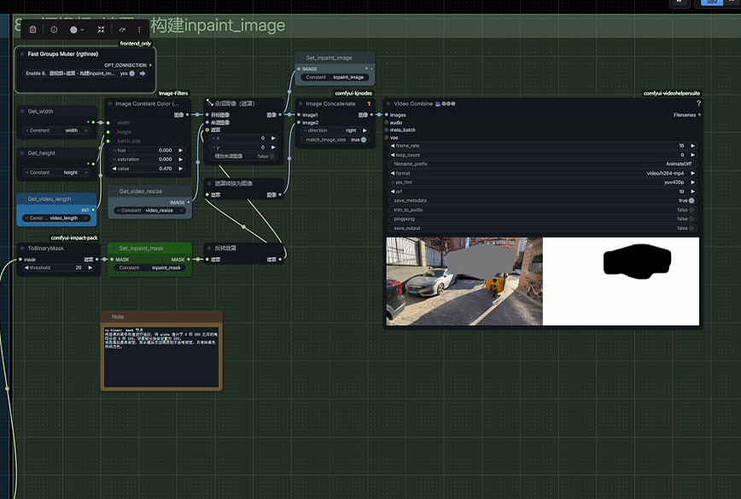
Task: Enable the pingpong option in Video Combine
Action: 691,219
